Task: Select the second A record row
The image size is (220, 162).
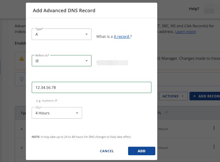Action: [x=22, y=148]
